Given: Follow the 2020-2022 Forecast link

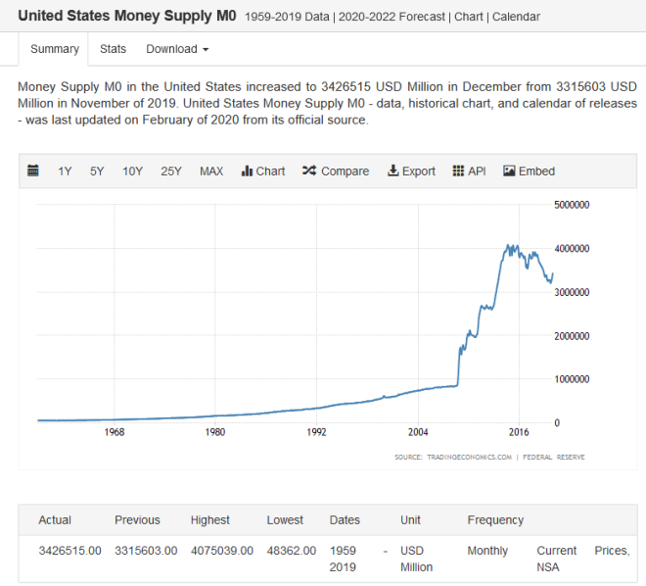Looking at the screenshot, I should coord(392,17).
